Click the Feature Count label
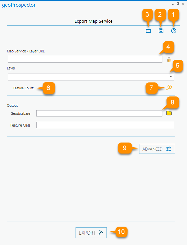 24,88
